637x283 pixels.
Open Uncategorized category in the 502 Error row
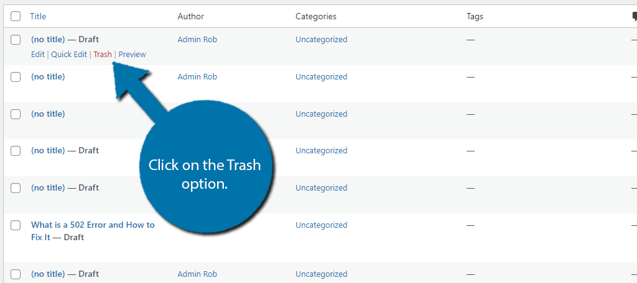[322, 225]
